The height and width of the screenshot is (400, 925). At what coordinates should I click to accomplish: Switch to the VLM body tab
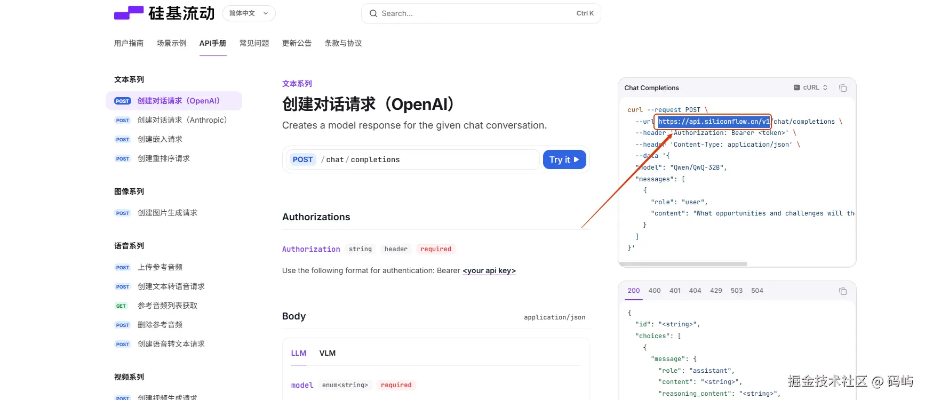click(x=328, y=353)
